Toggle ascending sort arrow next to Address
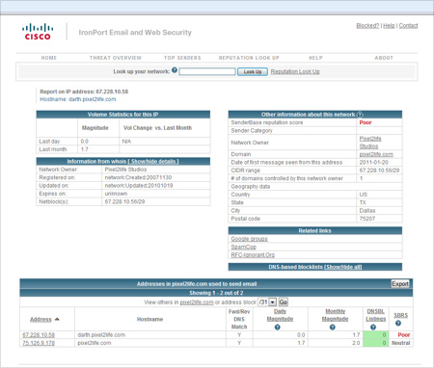The image size is (434, 368). pyautogui.click(x=57, y=319)
